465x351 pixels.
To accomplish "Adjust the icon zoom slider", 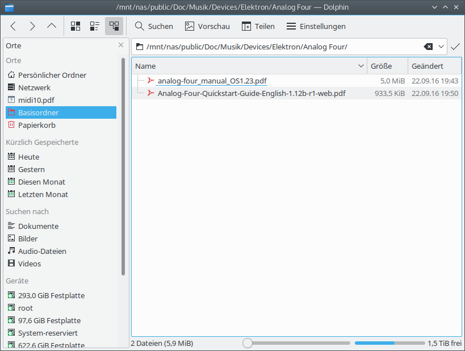I will [x=296, y=343].
